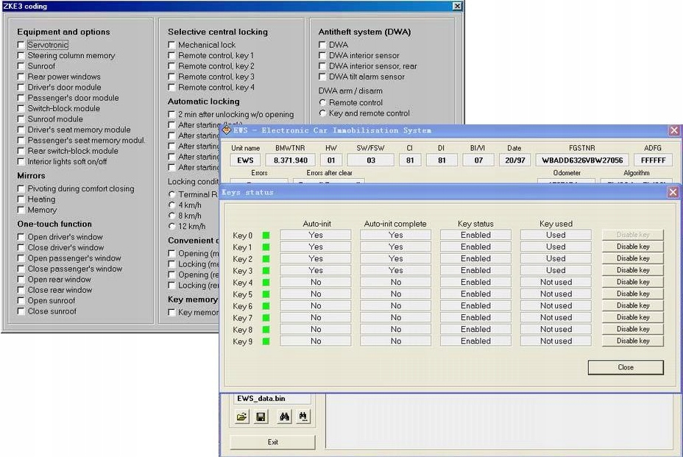Enable the Servotronic checkbox
This screenshot has width=683, height=457.
pyautogui.click(x=21, y=45)
